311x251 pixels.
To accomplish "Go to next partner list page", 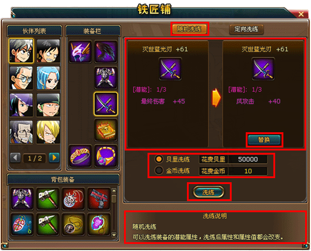I will coord(54,158).
